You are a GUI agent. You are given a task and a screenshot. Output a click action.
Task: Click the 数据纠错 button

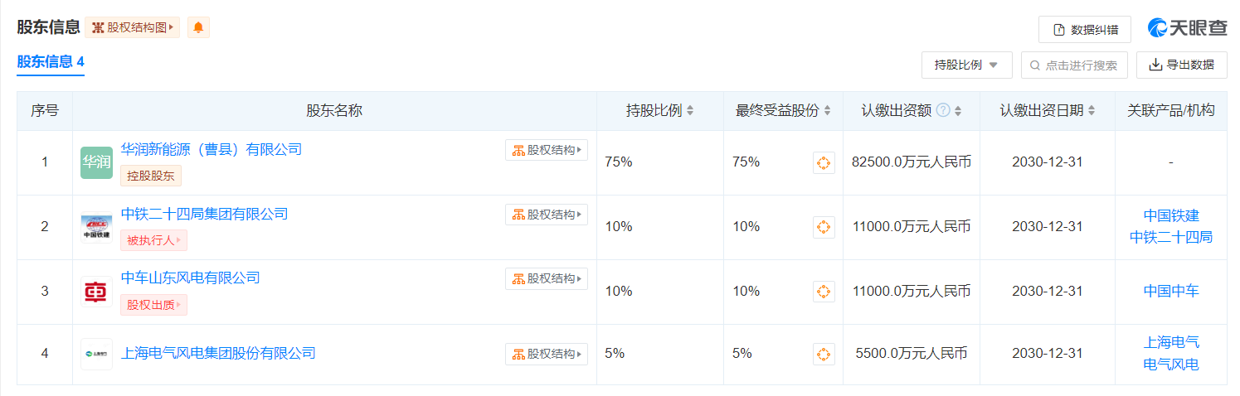[x=1084, y=30]
